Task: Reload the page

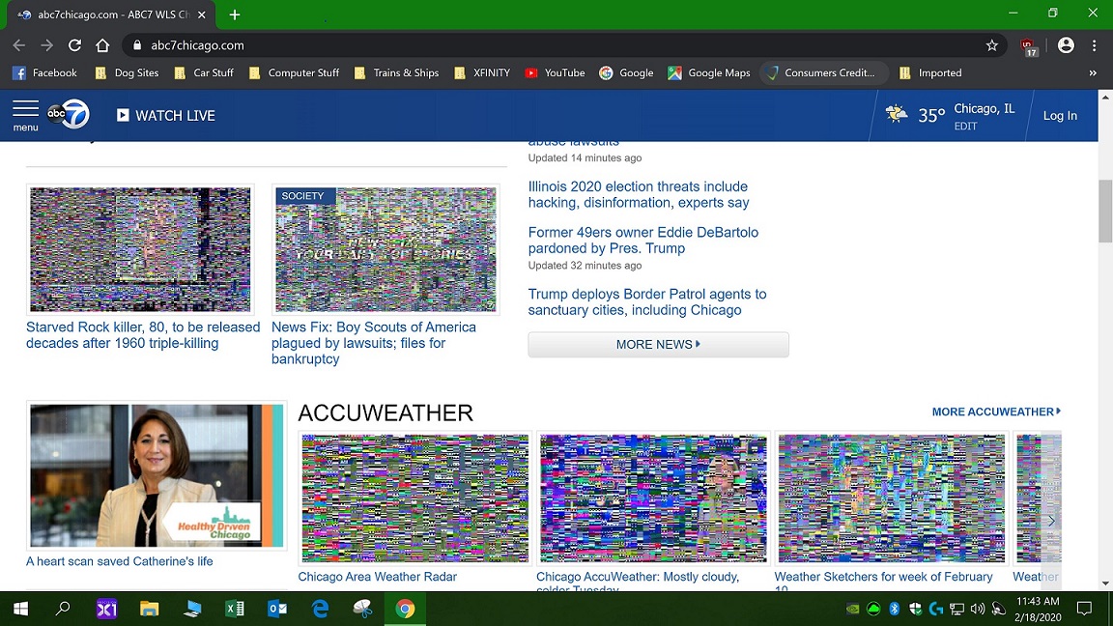Action: [74, 45]
